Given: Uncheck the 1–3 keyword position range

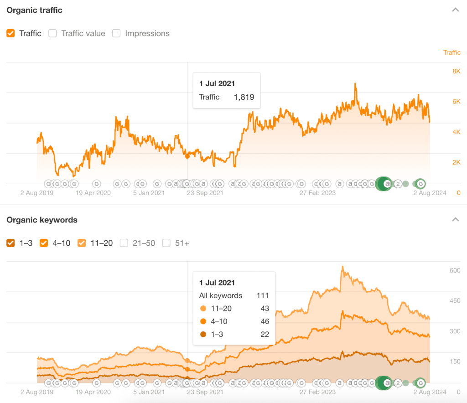Looking at the screenshot, I should [10, 243].
